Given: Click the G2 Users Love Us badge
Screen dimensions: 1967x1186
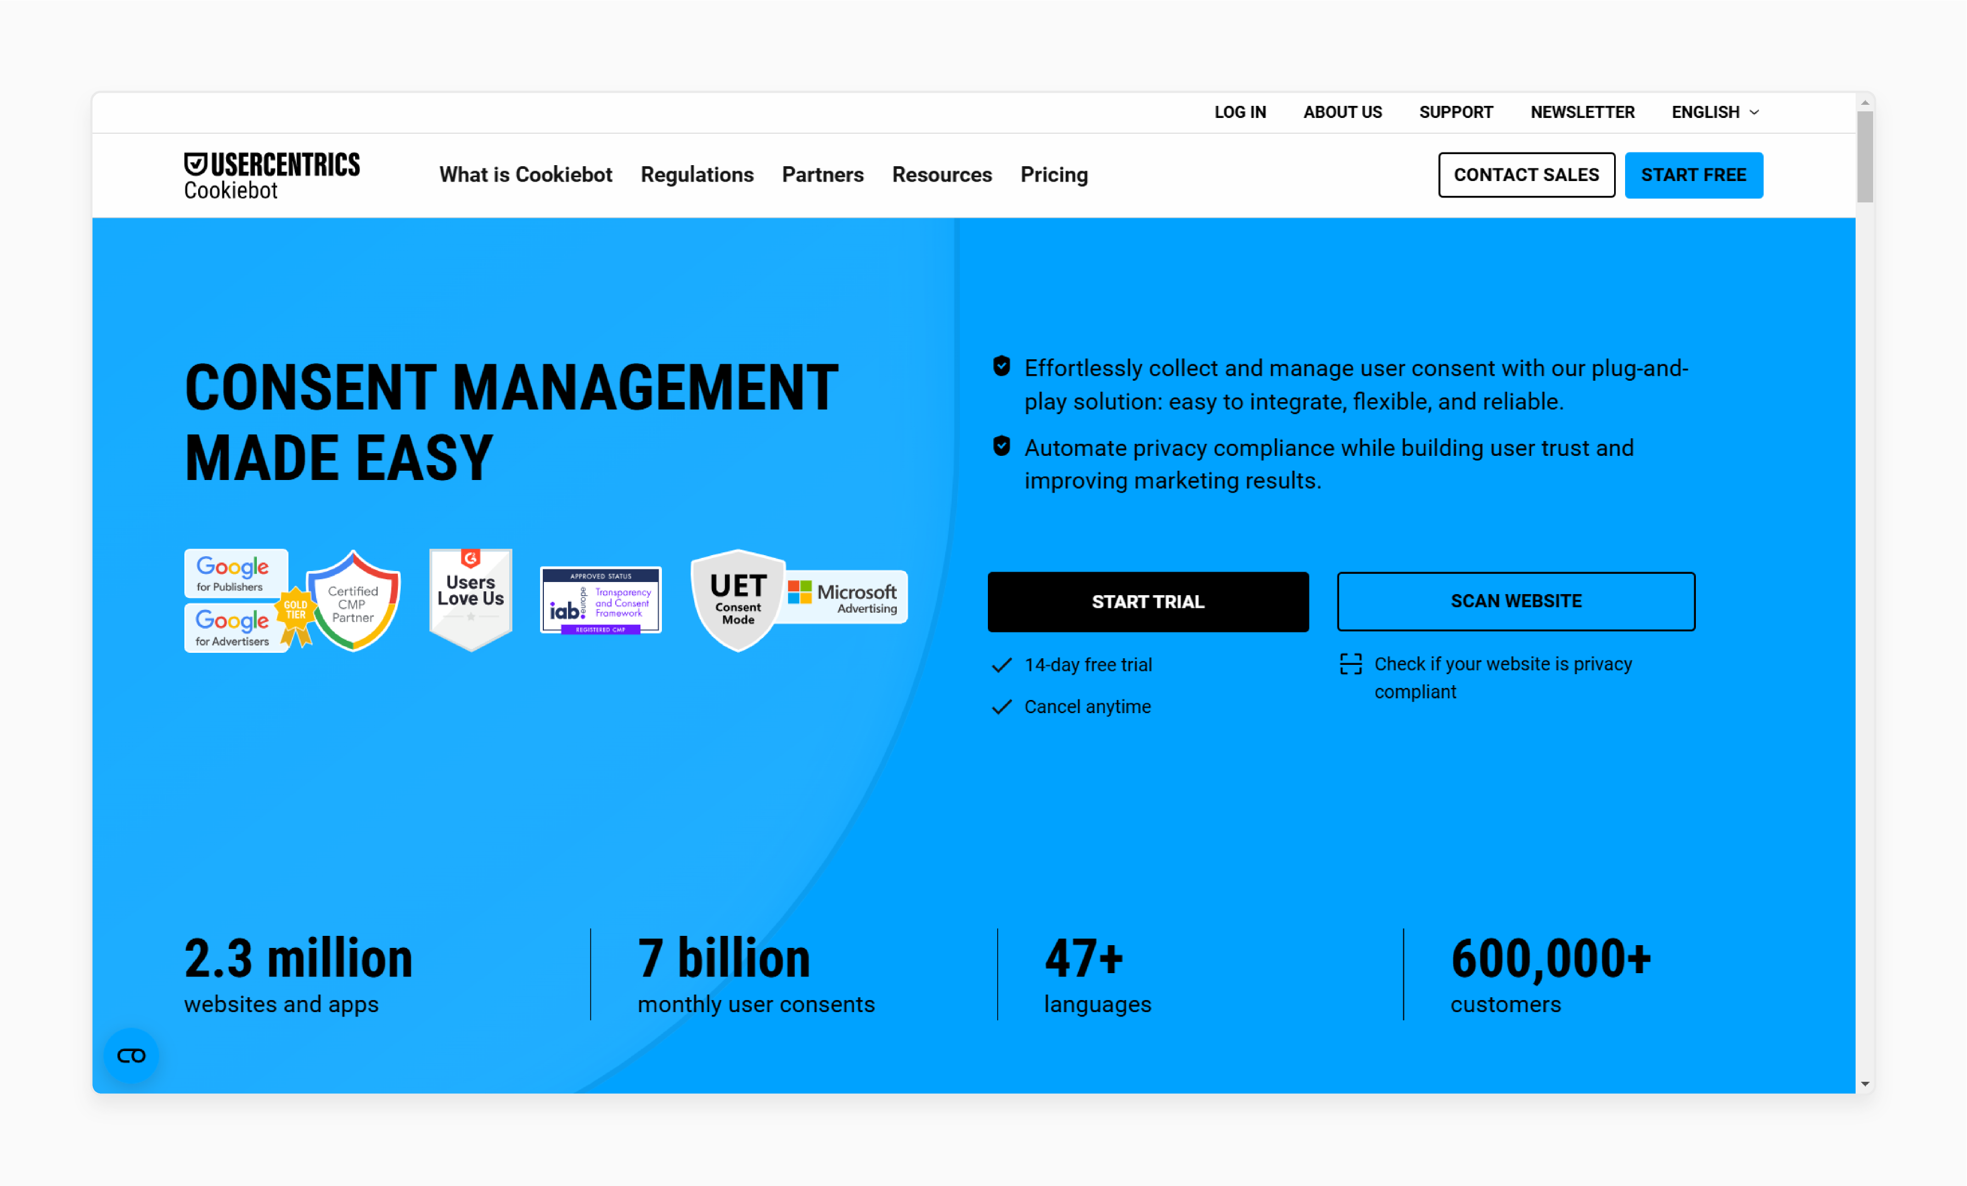Looking at the screenshot, I should click(470, 600).
